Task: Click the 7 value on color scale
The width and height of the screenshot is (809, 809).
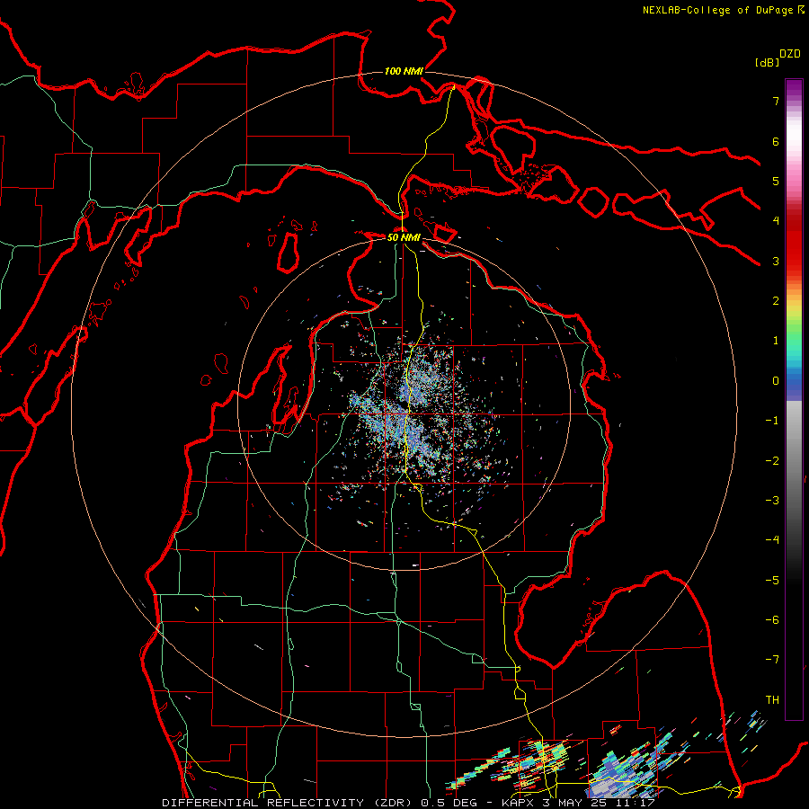Action: click(x=776, y=101)
